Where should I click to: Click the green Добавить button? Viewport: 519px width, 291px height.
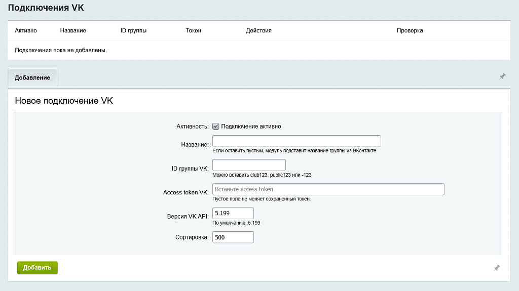coord(38,268)
